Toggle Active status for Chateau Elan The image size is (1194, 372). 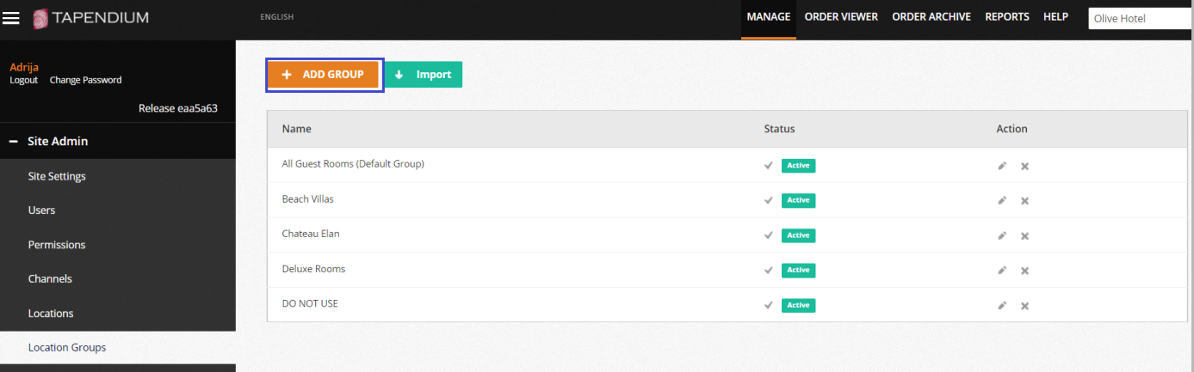tap(797, 235)
